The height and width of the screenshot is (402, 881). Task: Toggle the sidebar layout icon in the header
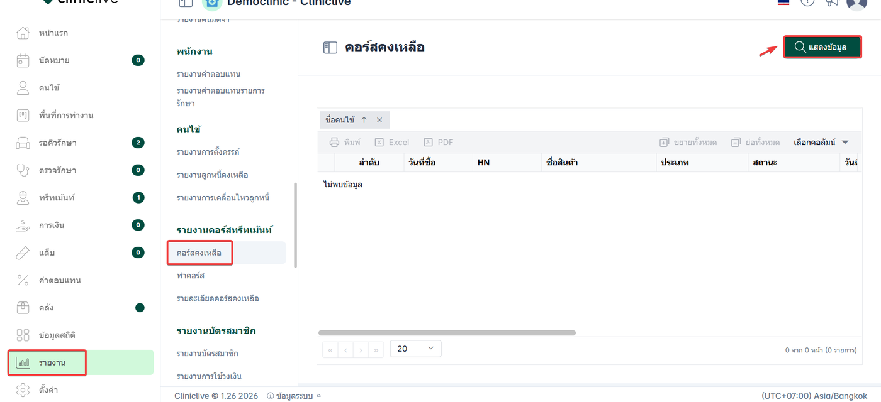(x=185, y=3)
